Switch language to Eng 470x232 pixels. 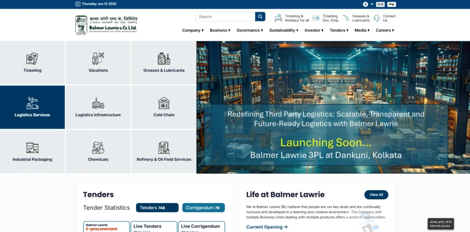tap(392, 4)
